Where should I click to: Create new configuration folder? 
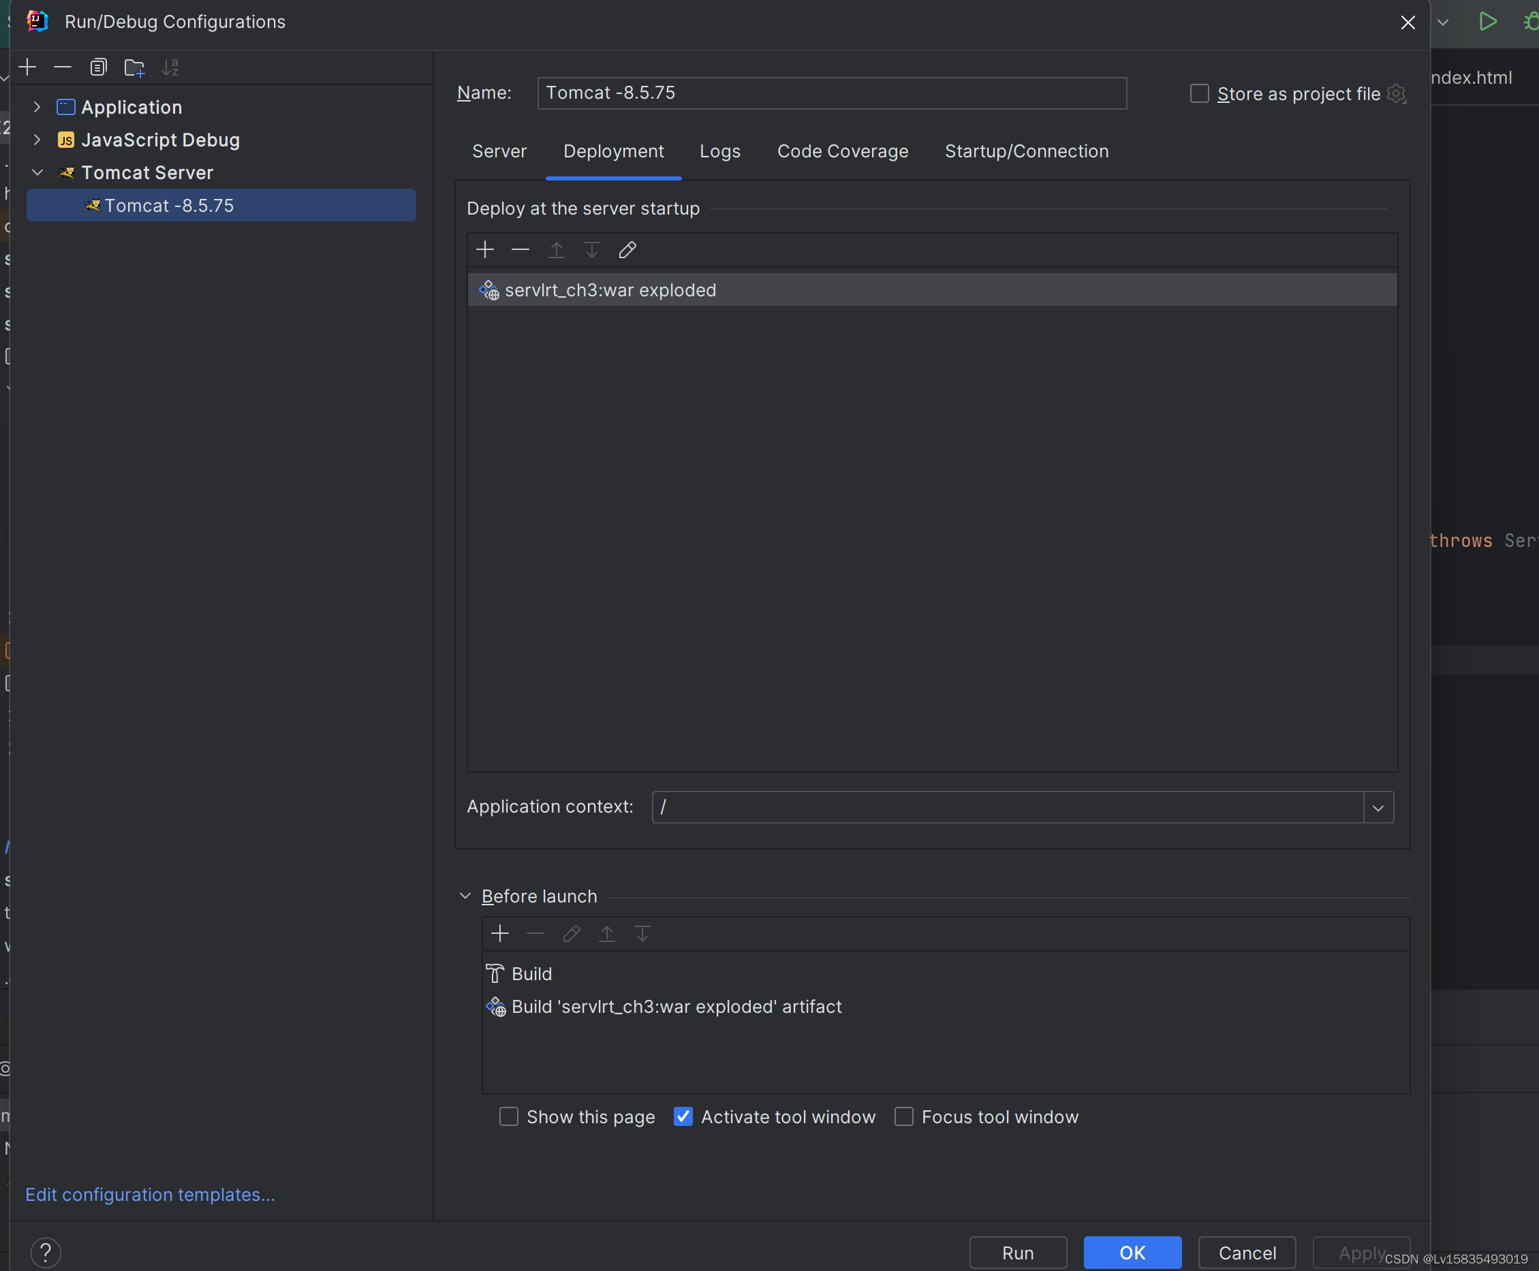point(134,67)
